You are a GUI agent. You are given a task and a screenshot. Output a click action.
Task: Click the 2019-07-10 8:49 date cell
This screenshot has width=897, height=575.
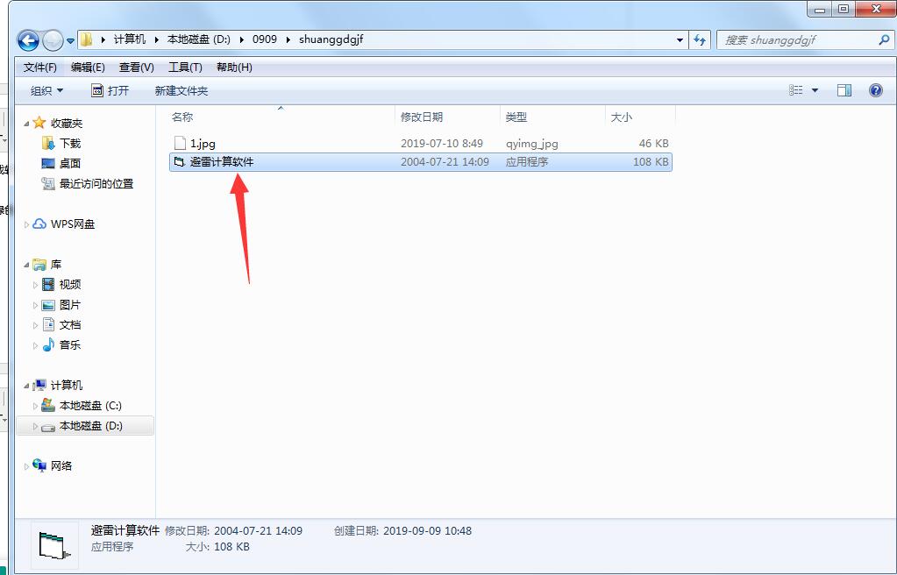click(442, 143)
